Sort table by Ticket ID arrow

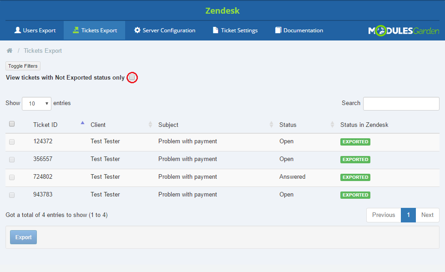tap(83, 123)
